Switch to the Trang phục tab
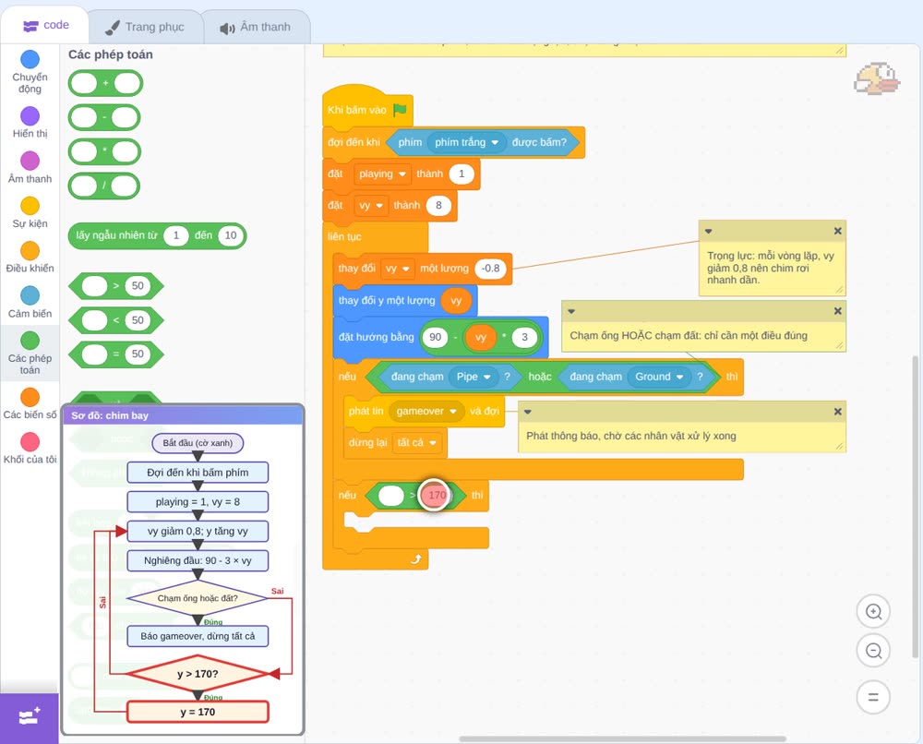The width and height of the screenshot is (923, 744). pyautogui.click(x=145, y=27)
